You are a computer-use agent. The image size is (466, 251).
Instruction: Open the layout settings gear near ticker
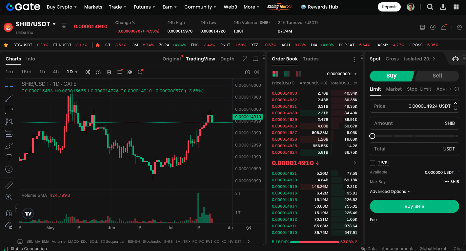(x=459, y=27)
